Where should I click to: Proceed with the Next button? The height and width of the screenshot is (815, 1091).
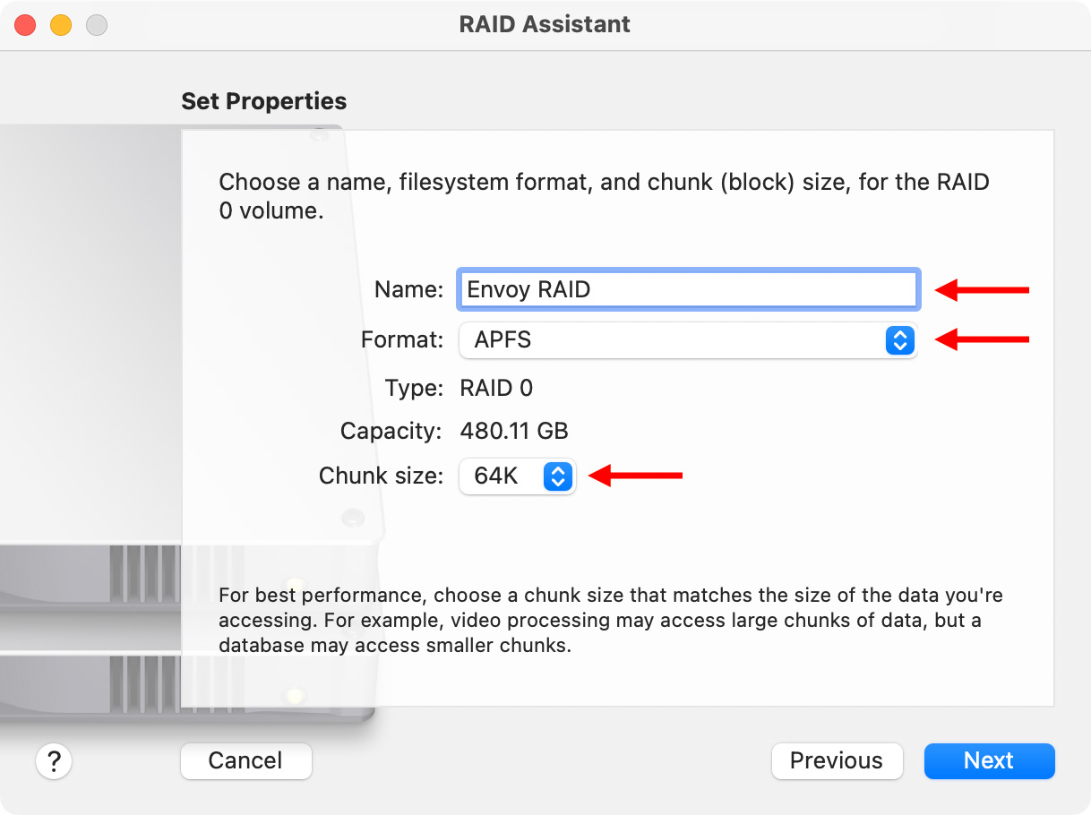tap(989, 761)
